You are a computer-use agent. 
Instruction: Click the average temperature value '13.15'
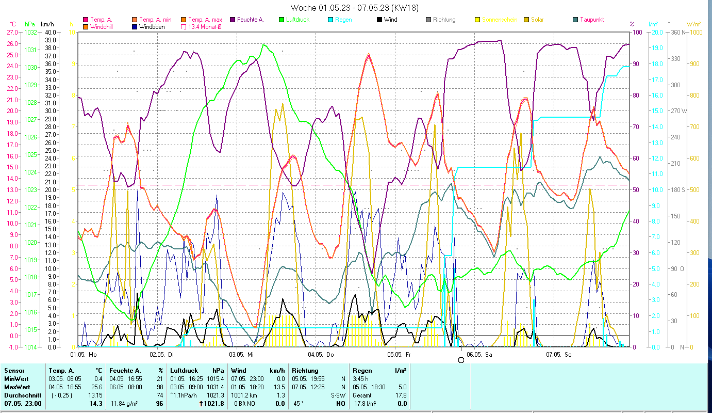(x=95, y=395)
